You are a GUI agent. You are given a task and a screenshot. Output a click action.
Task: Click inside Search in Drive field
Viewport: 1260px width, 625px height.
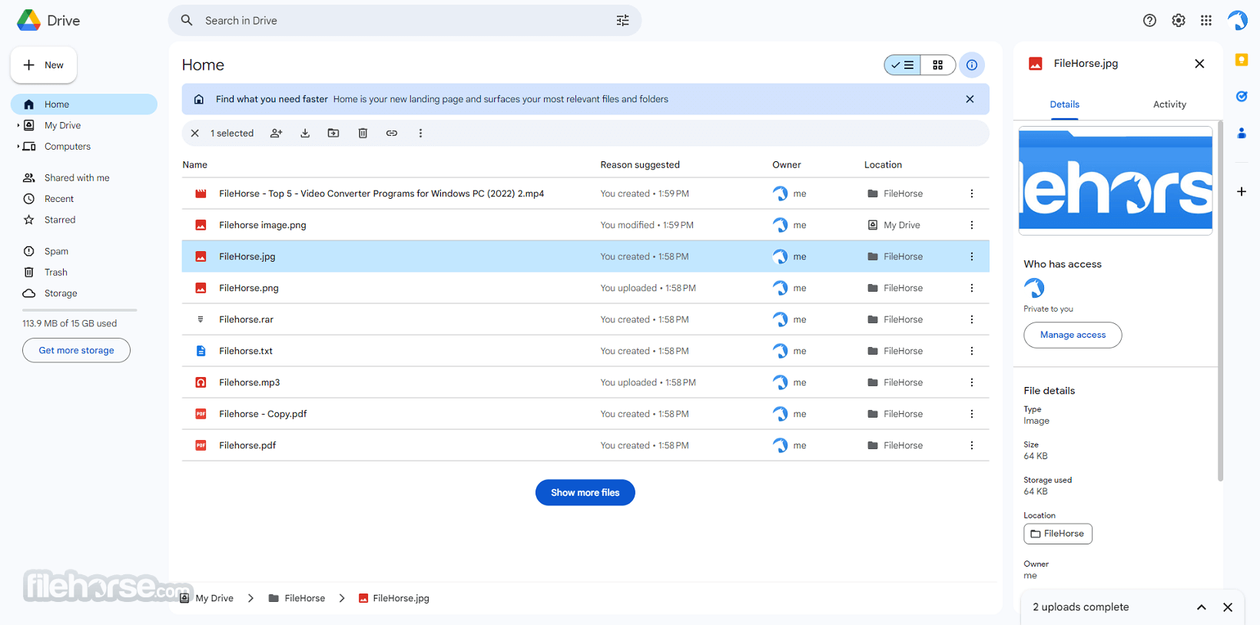[405, 21]
